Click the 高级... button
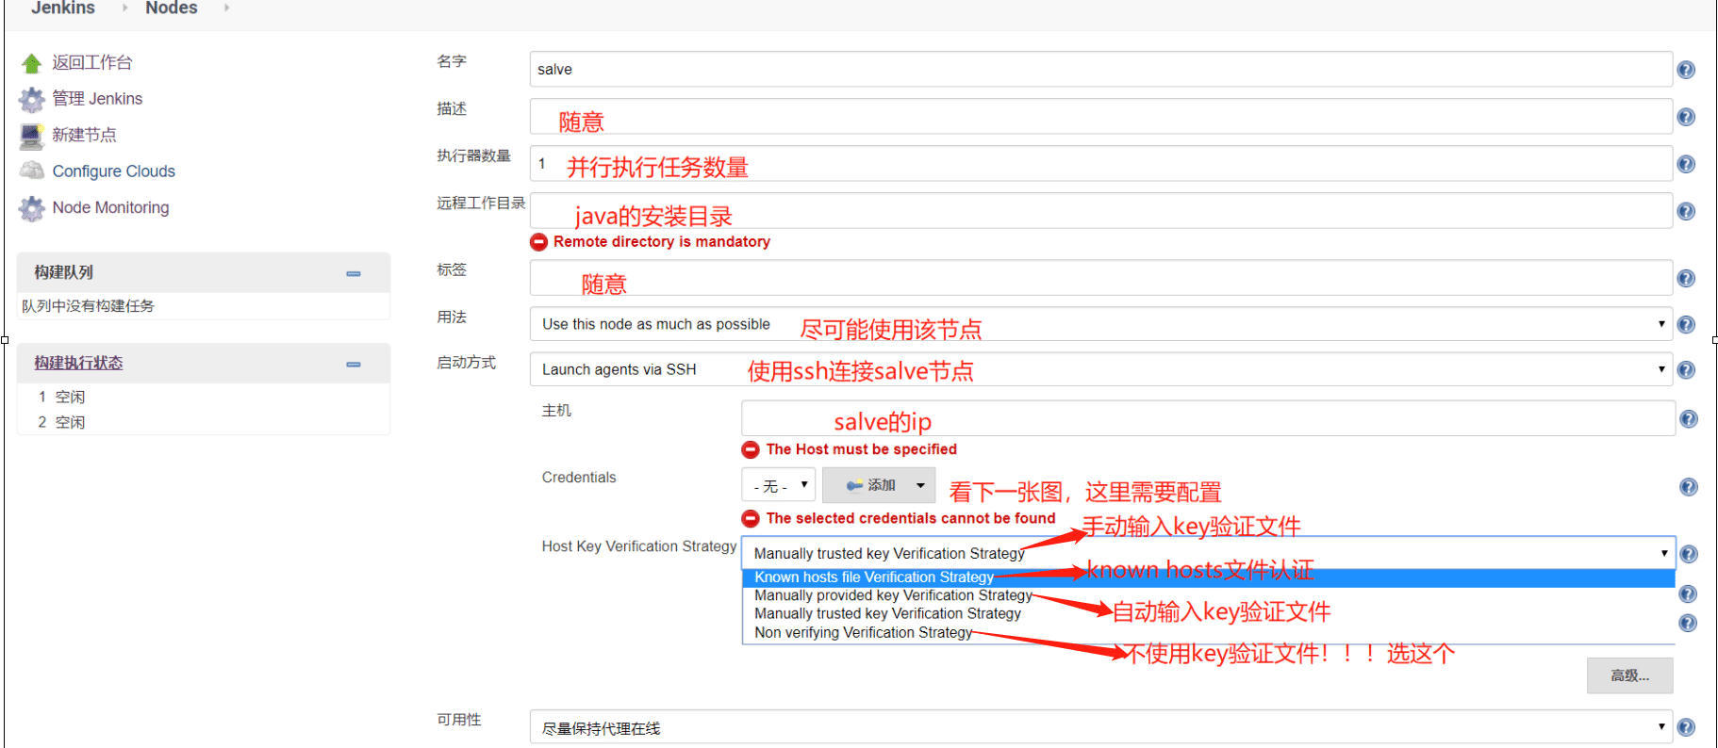Viewport: 1718px width, 748px height. click(1629, 675)
